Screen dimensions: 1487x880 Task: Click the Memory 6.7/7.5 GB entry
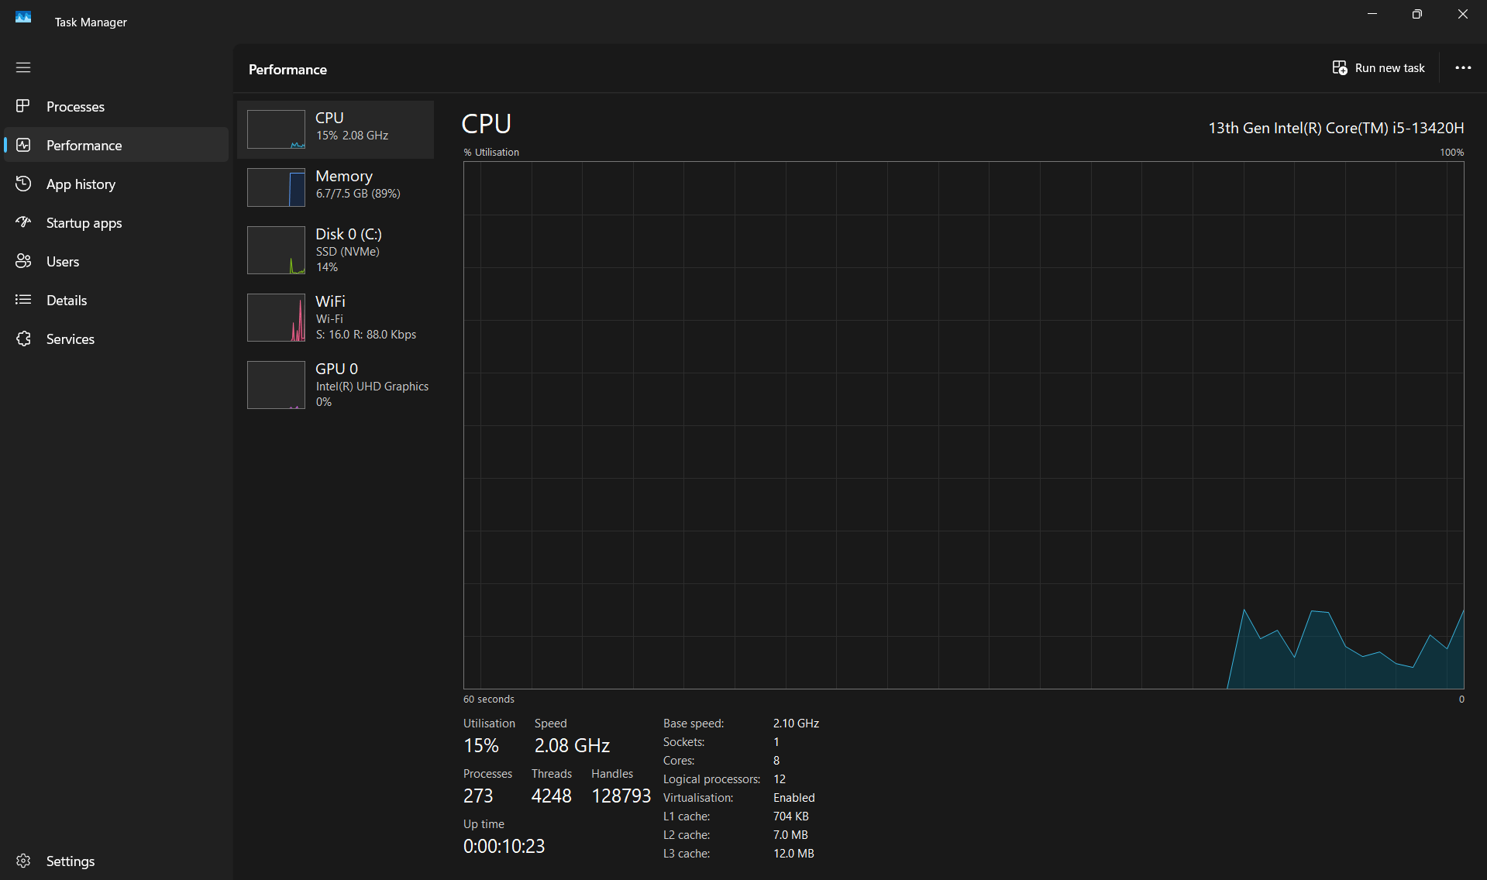(336, 187)
